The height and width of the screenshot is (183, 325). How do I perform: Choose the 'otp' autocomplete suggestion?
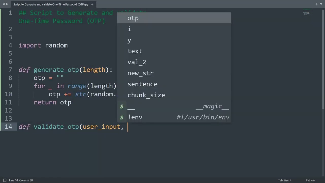(x=174, y=18)
